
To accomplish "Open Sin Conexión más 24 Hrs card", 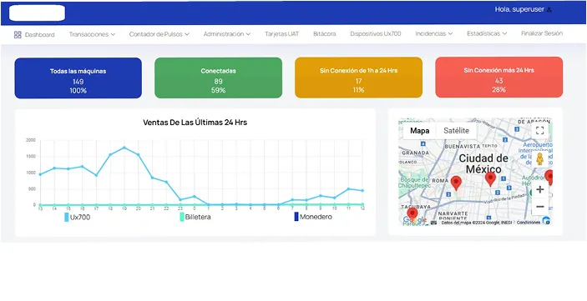I will pos(498,77).
